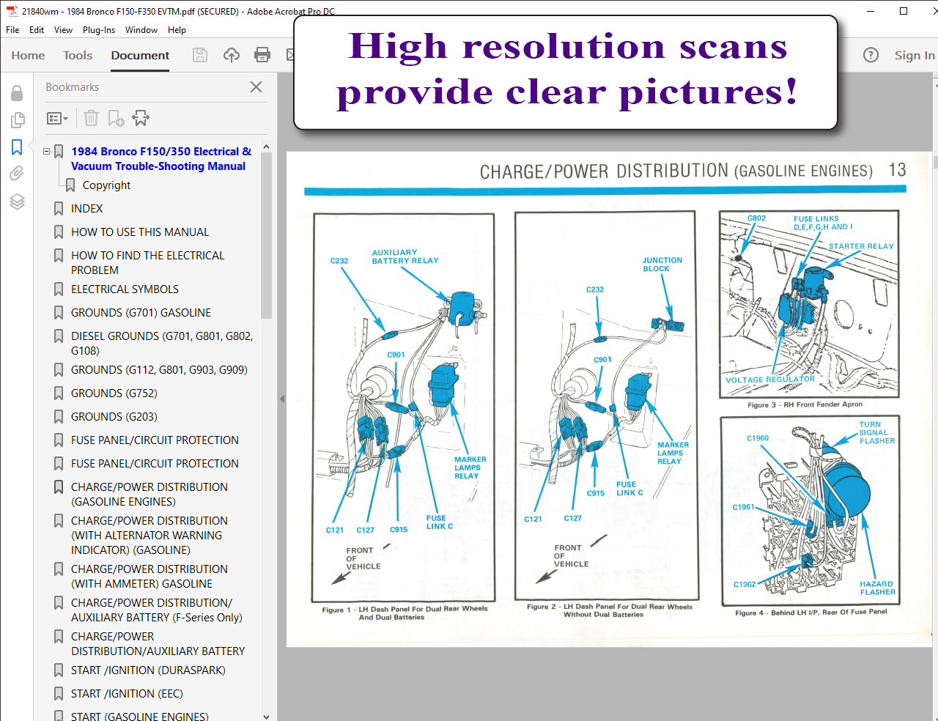The image size is (938, 721).
Task: Open START (GASOLINE ENGINES) bookmark
Action: [140, 716]
